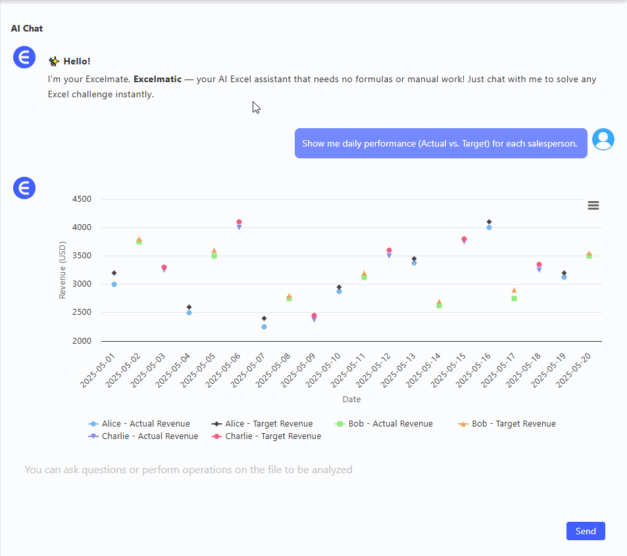Click the Excelmatic logo beside the chart
627x556 pixels.
24,188
